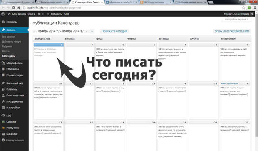
Task: Click the browser home icon
Action: (x=19, y=8)
